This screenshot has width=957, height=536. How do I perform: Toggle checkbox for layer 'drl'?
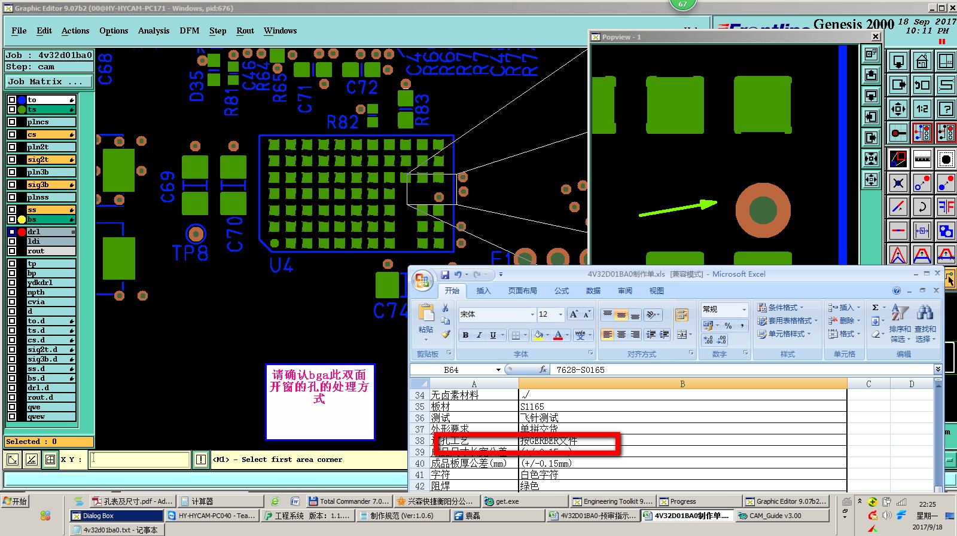click(12, 232)
